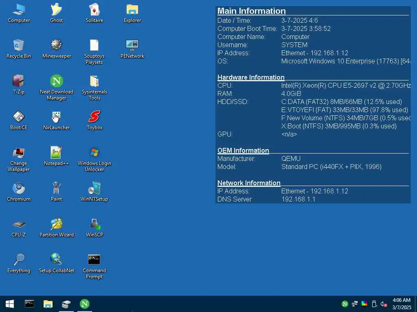Select the Recycle Bin icon
Screen dimensions: 417x312
click(19, 49)
